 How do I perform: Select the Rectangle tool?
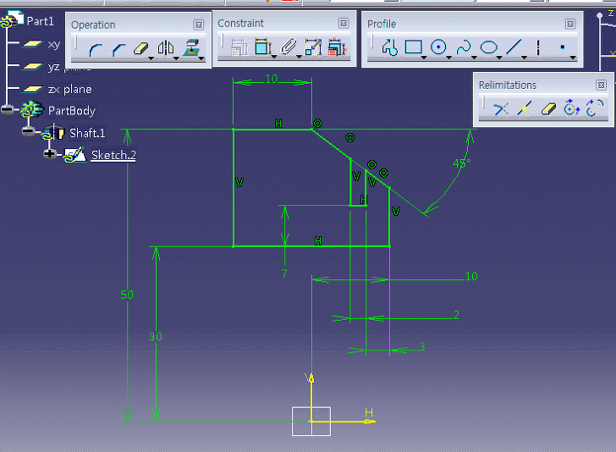click(413, 47)
